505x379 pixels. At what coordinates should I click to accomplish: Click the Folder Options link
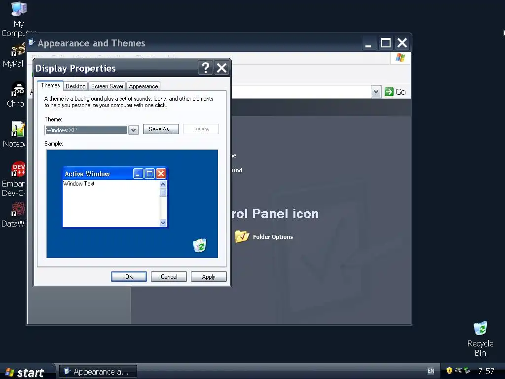[x=273, y=237]
